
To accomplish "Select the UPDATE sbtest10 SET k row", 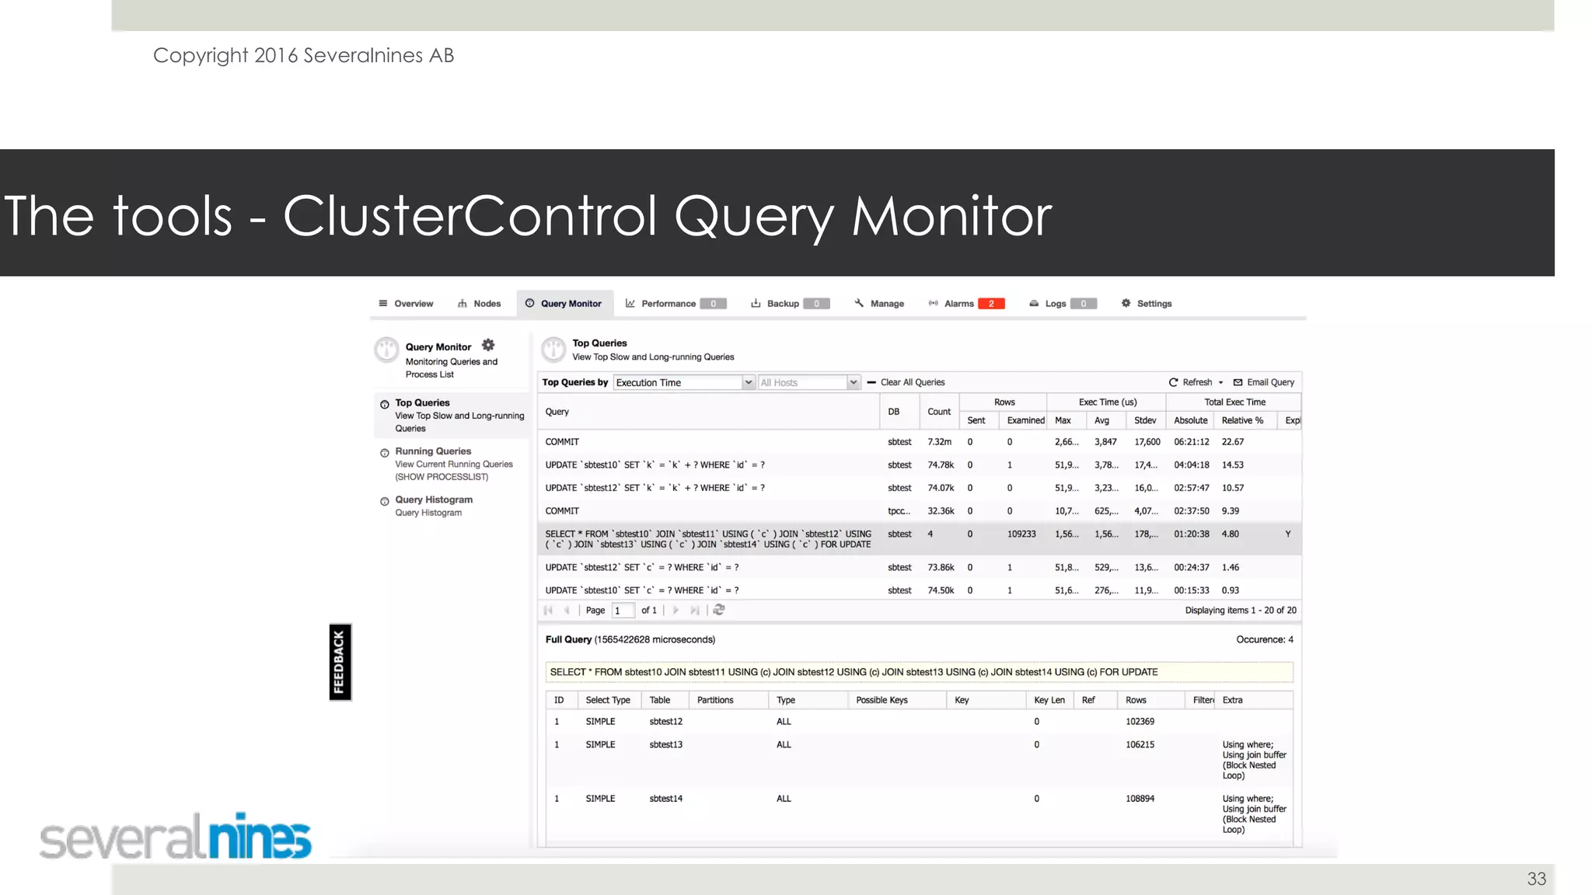I will [920, 465].
